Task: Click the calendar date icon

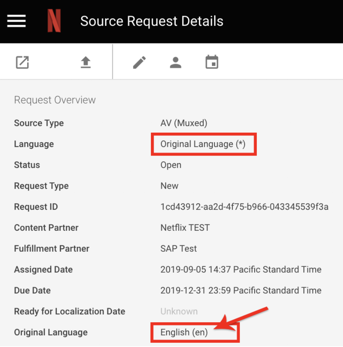Action: coord(212,62)
